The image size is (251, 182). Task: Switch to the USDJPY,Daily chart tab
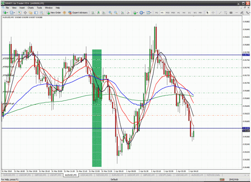point(165,175)
